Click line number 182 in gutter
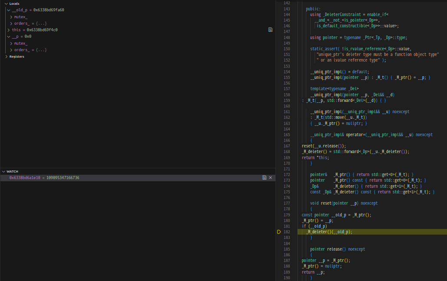Viewport: 447px width, 281px height. [287, 232]
